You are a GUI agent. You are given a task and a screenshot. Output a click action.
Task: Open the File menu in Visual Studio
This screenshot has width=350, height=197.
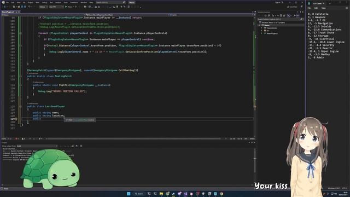click(7, 2)
